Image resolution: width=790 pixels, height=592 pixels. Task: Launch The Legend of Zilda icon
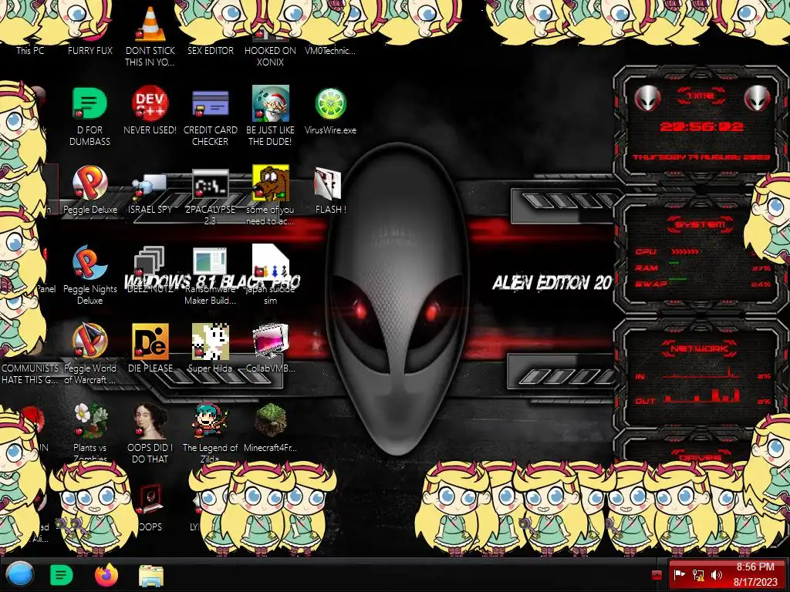coord(210,420)
